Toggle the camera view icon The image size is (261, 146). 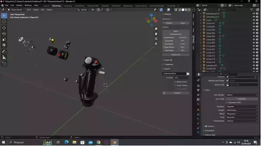click(156, 38)
